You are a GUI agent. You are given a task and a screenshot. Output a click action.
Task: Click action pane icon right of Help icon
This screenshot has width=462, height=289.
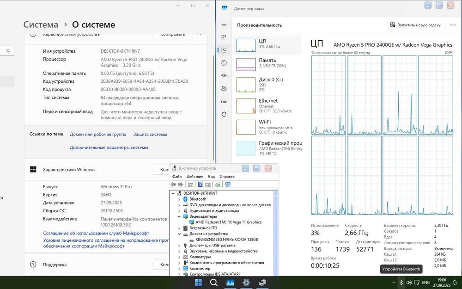click(x=208, y=184)
